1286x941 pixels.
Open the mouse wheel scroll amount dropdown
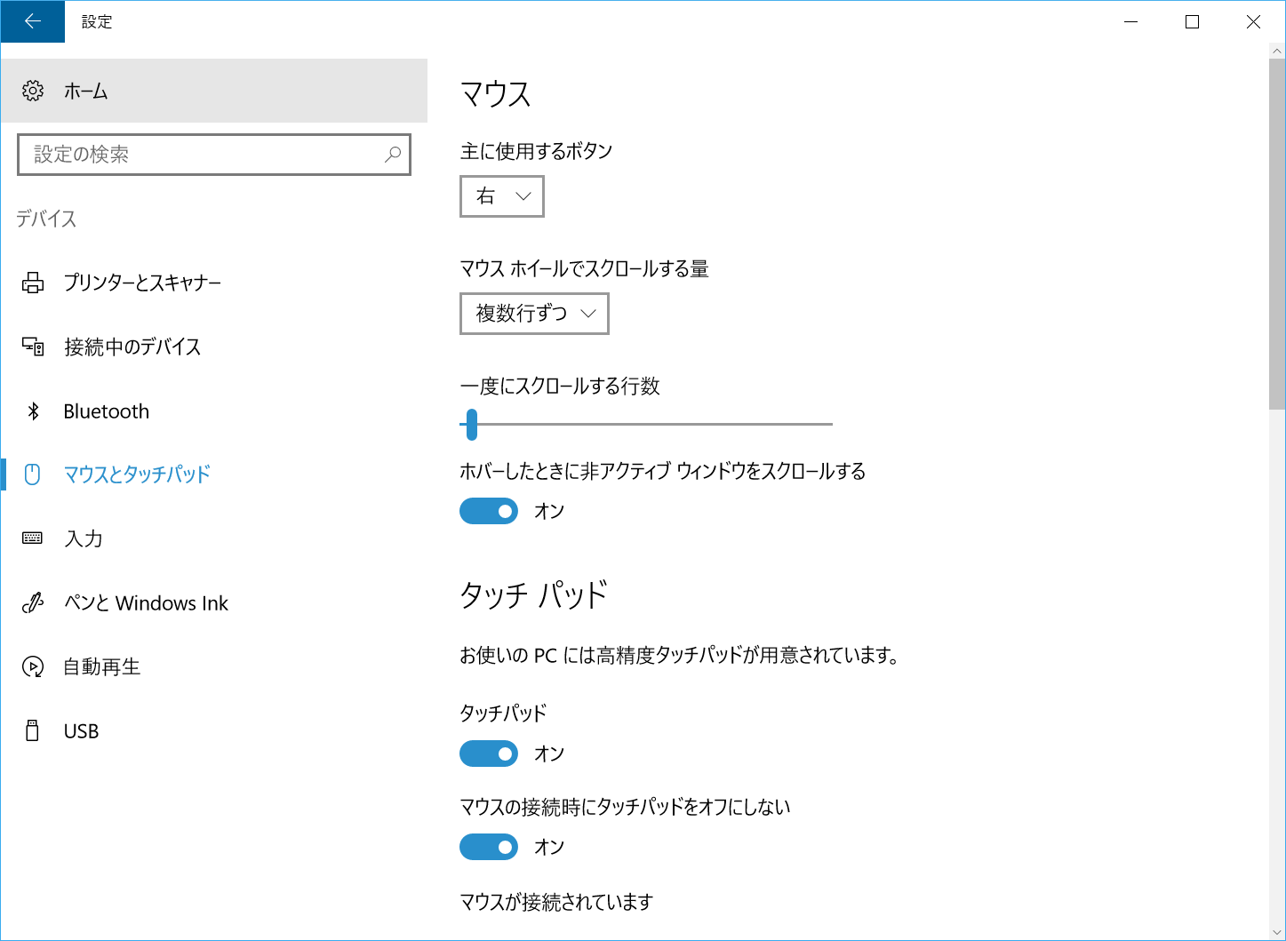[x=533, y=313]
